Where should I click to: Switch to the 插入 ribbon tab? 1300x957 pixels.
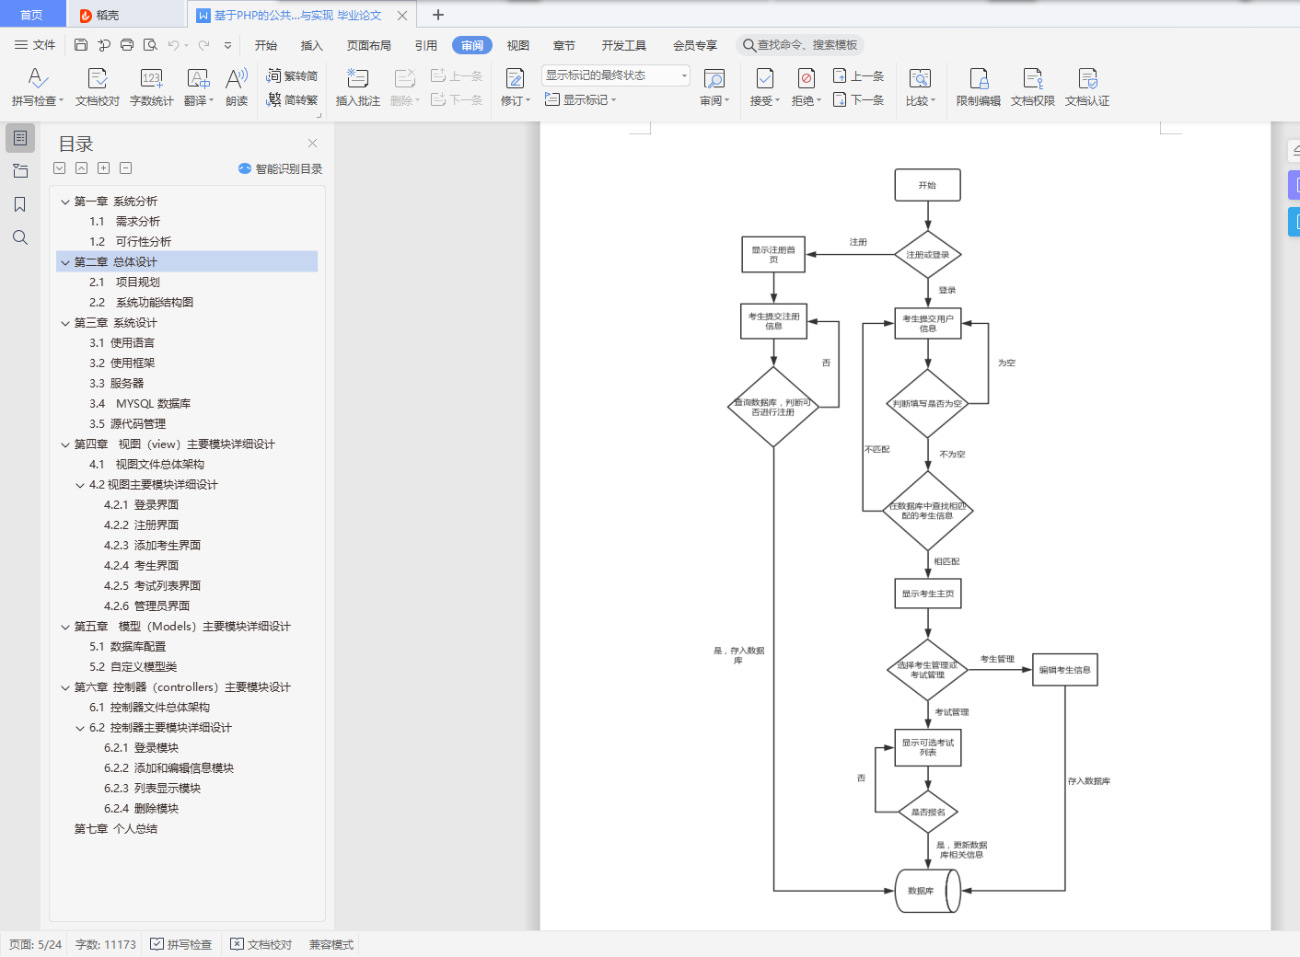tap(312, 45)
